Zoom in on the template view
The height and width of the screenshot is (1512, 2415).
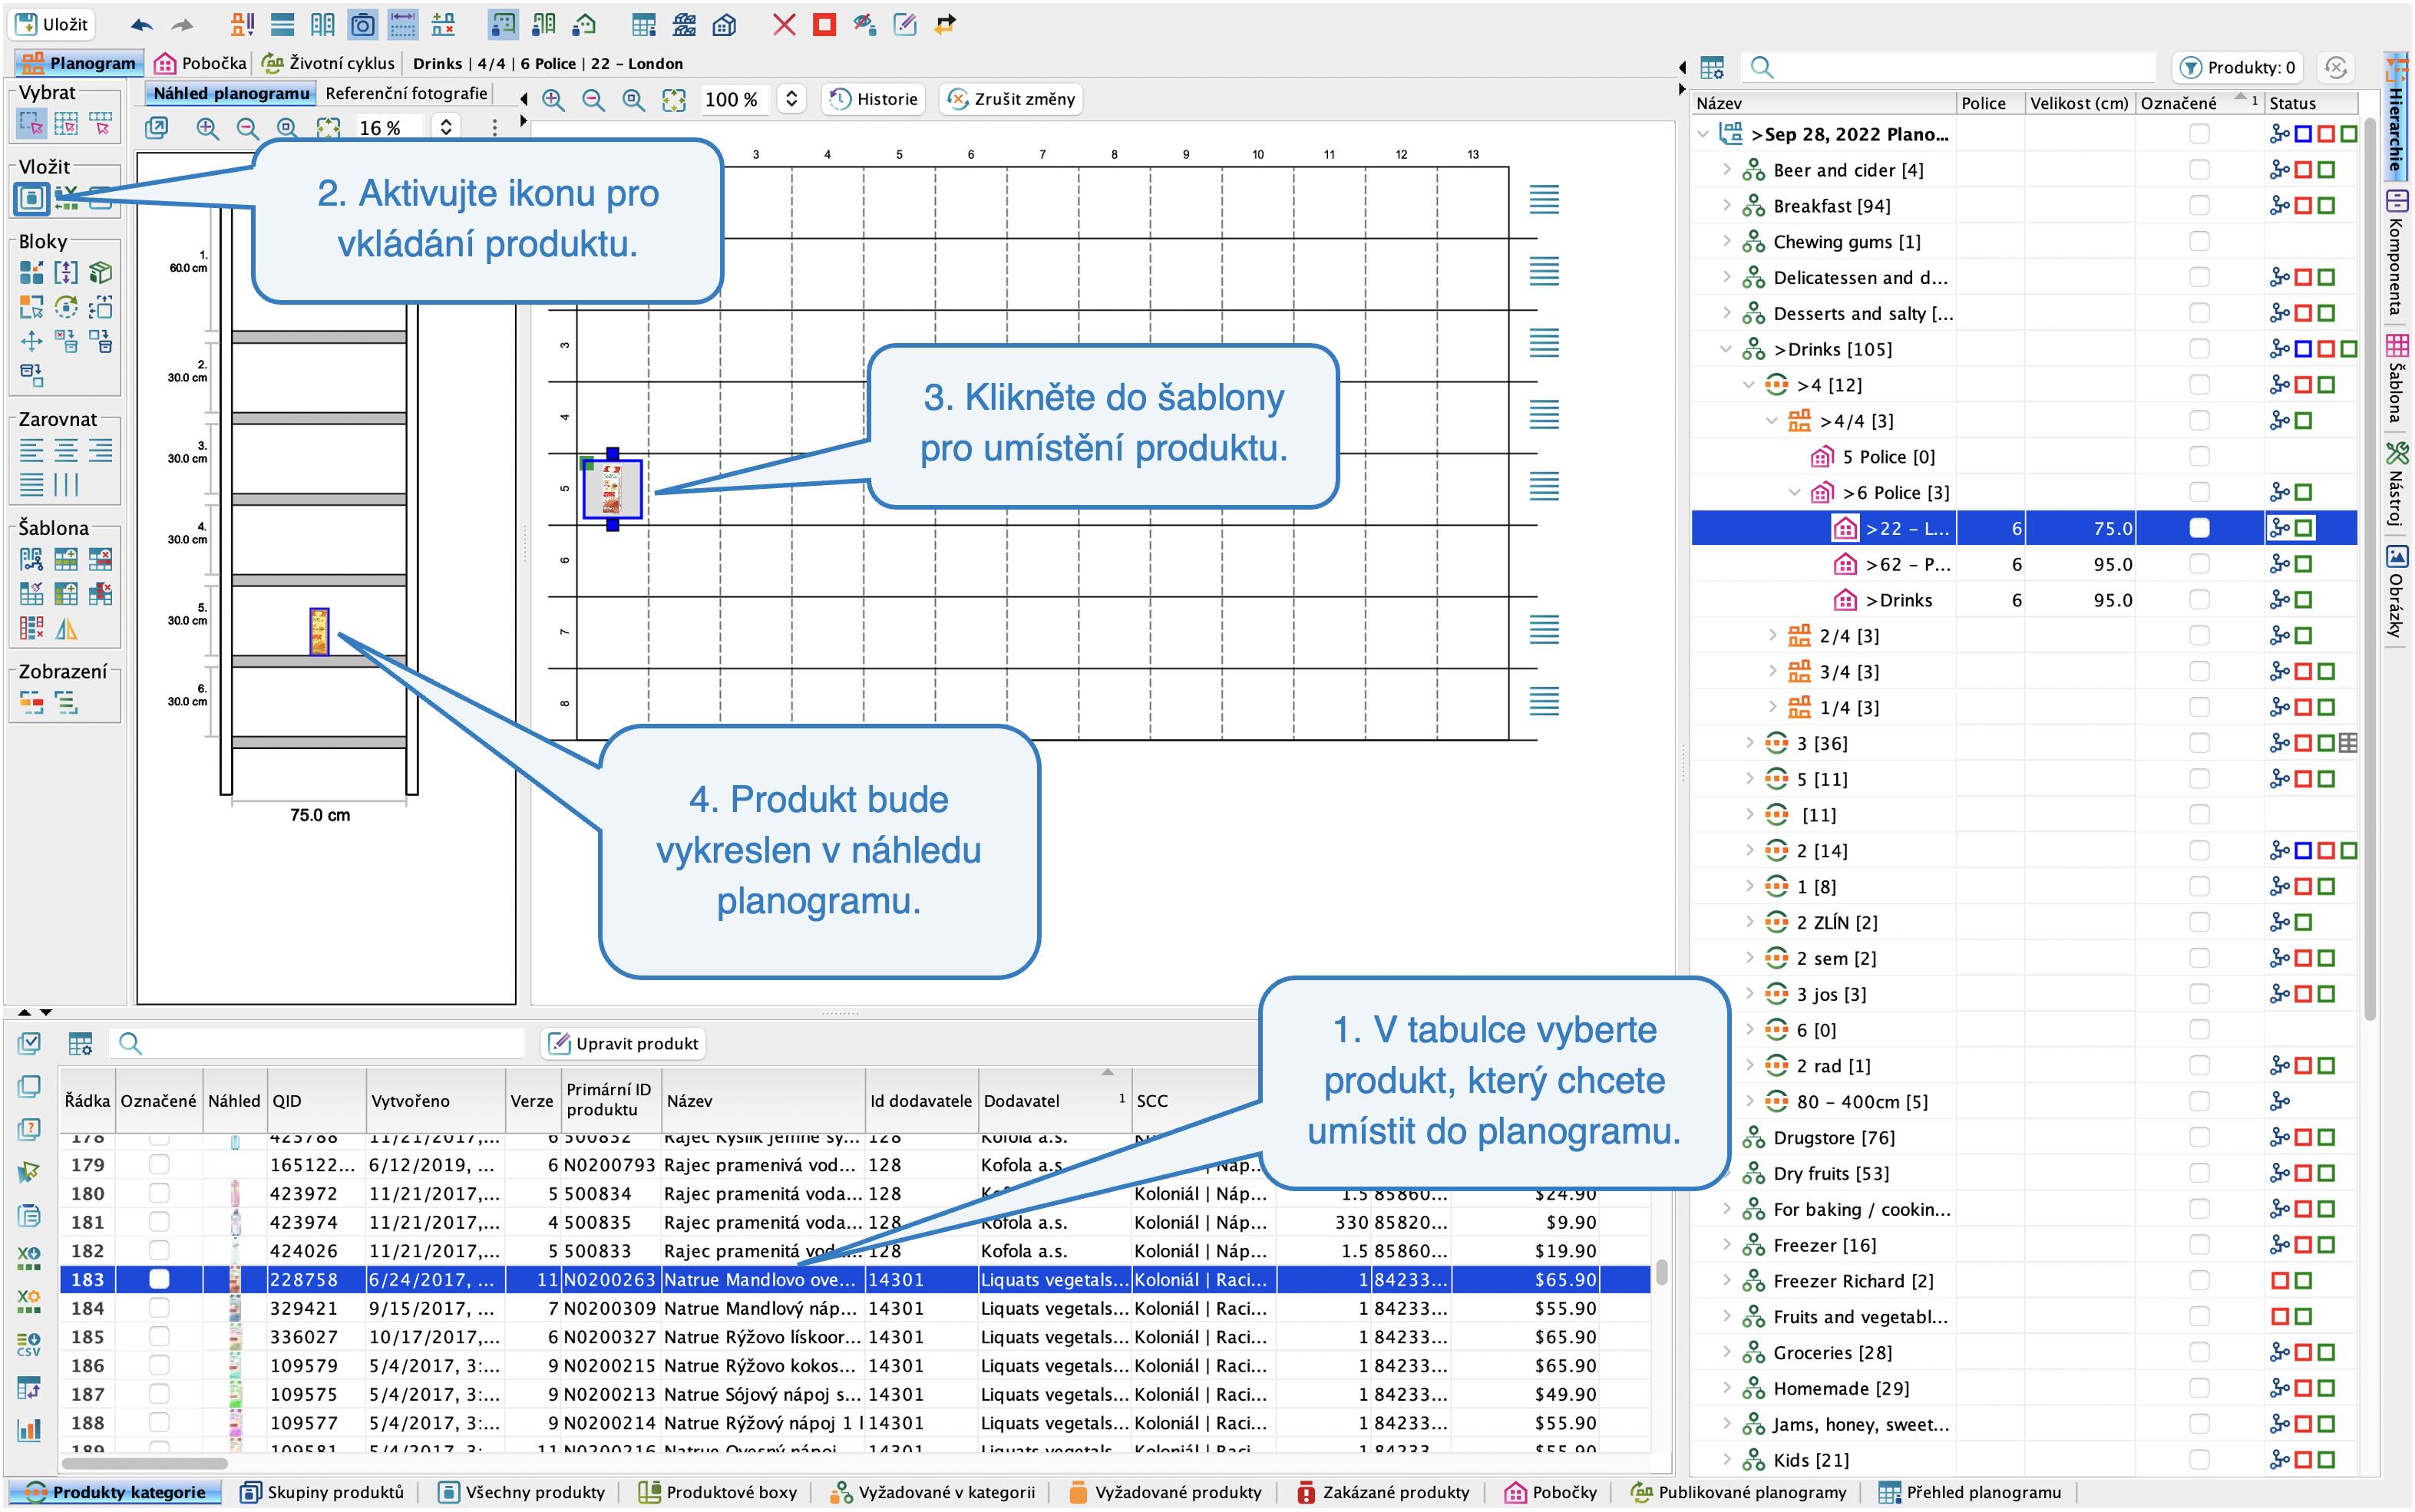553,99
